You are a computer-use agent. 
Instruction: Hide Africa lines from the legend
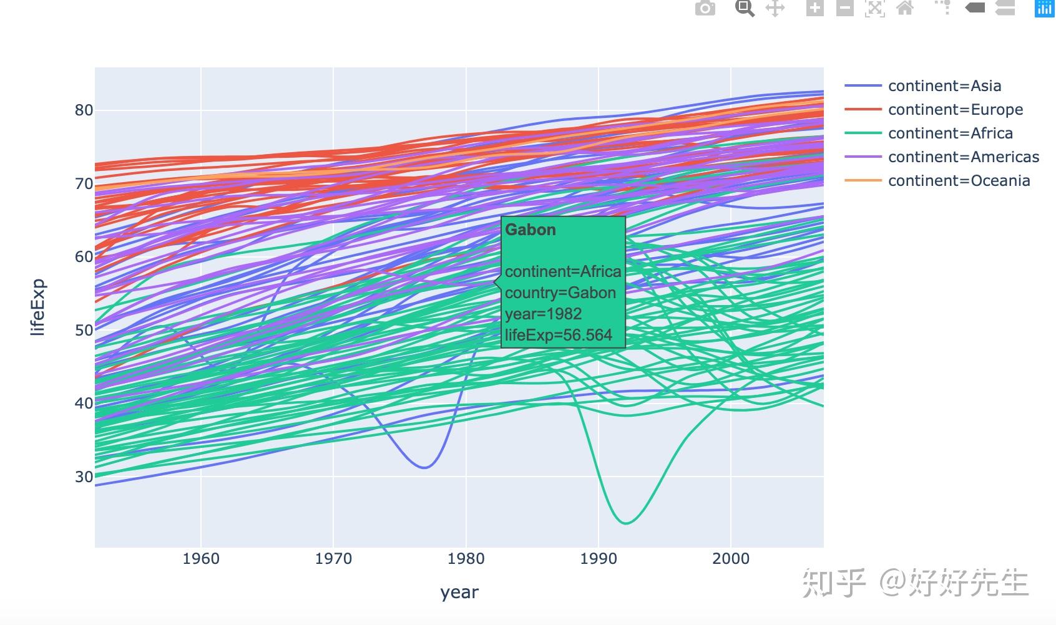click(x=949, y=133)
